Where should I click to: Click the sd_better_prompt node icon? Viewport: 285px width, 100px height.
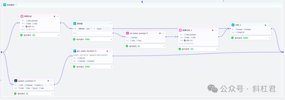[127, 33]
